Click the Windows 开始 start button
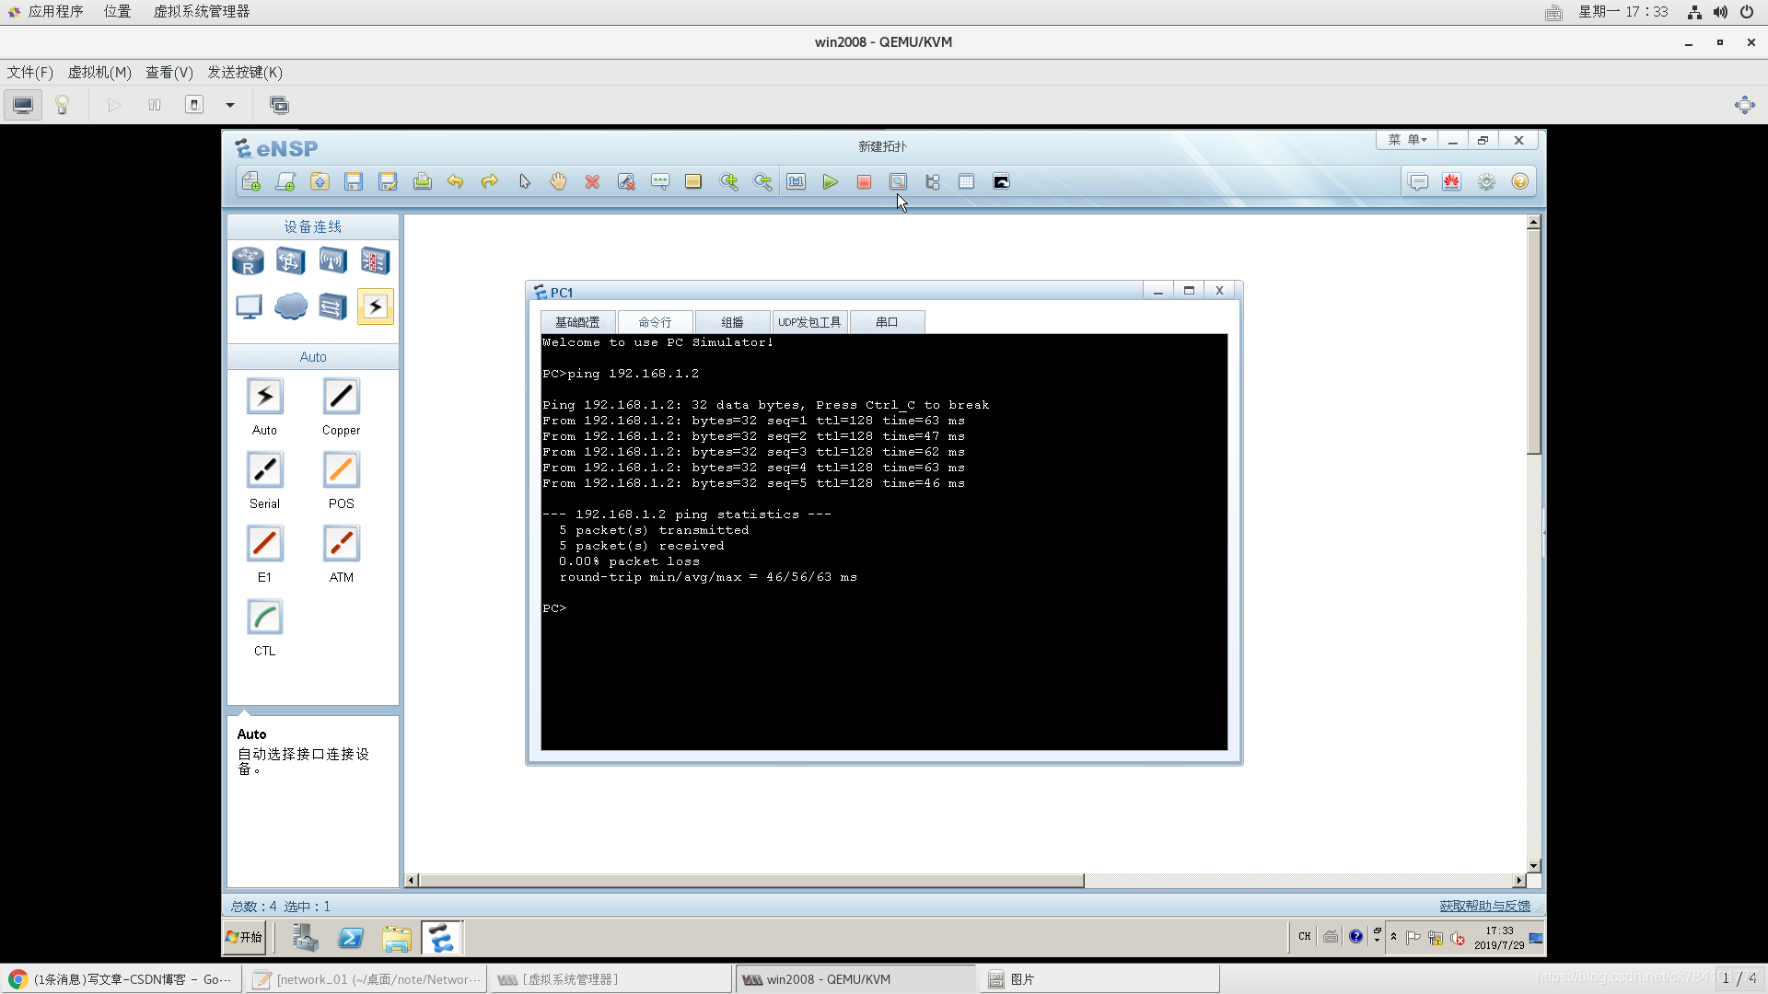1768x994 pixels. [245, 937]
